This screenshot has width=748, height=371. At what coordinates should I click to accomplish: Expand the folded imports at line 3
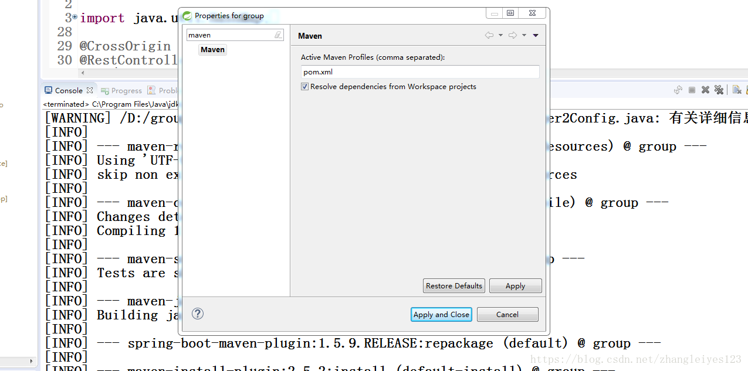(75, 17)
